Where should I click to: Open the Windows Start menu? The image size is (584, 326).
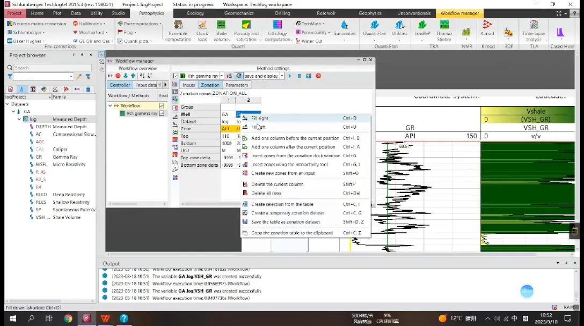pyautogui.click(x=13, y=318)
